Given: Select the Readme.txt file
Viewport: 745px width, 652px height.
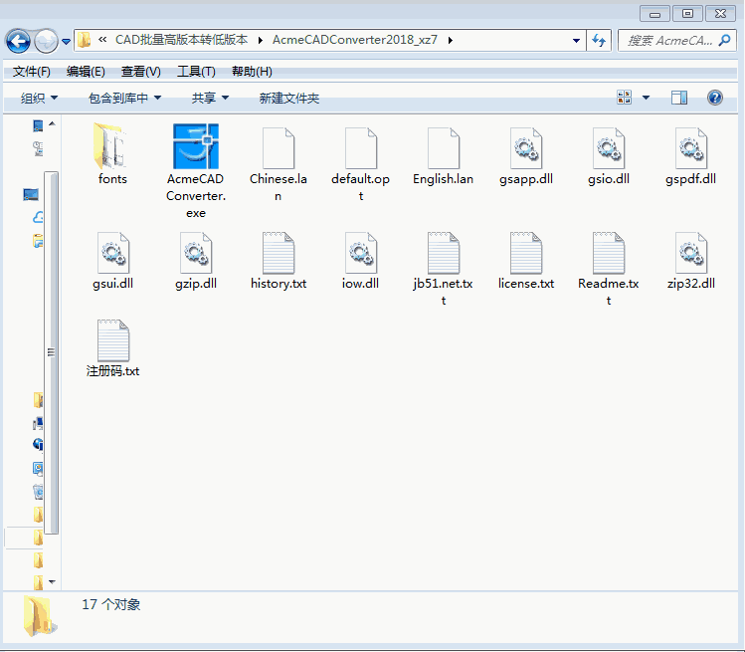Looking at the screenshot, I should coord(609,269).
